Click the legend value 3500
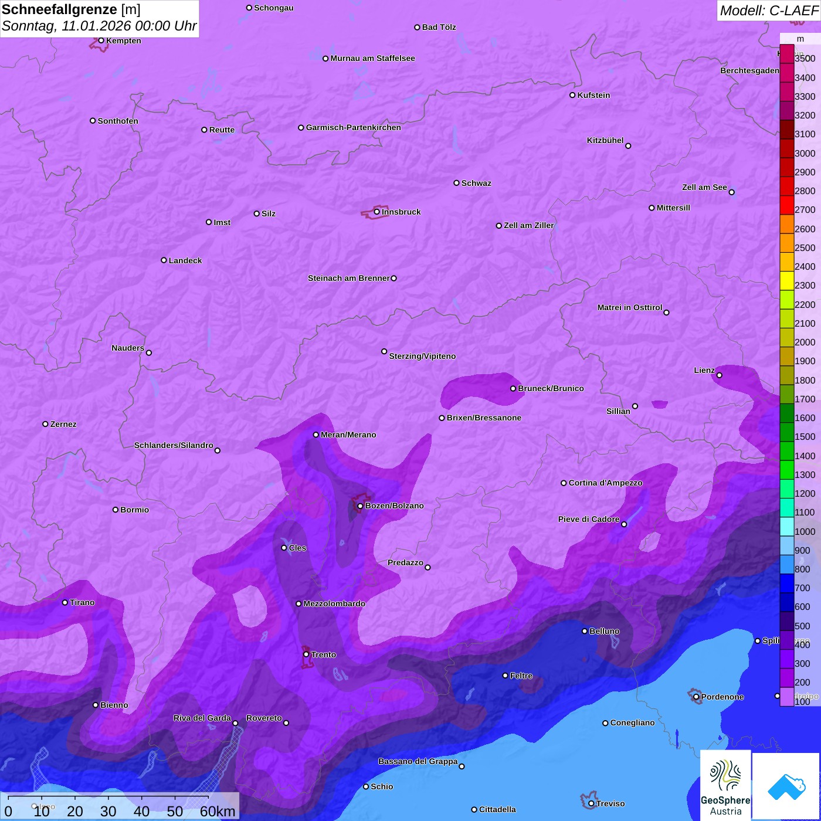The height and width of the screenshot is (821, 821). point(805,59)
